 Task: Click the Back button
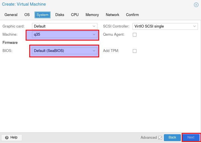(172, 137)
